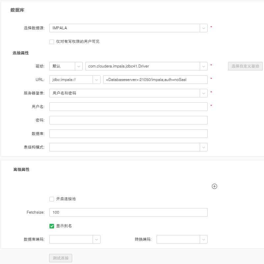Expand the 表结构模式 dropdown
This screenshot has height=264, width=264.
click(128, 147)
